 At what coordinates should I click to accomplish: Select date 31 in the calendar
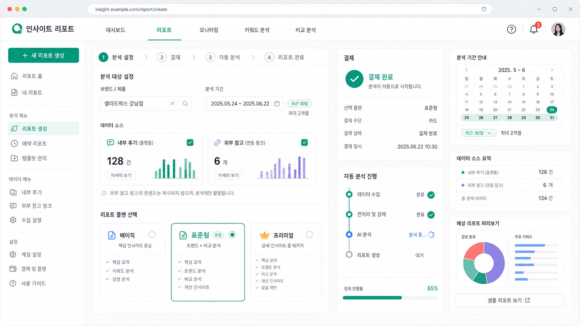point(552,118)
